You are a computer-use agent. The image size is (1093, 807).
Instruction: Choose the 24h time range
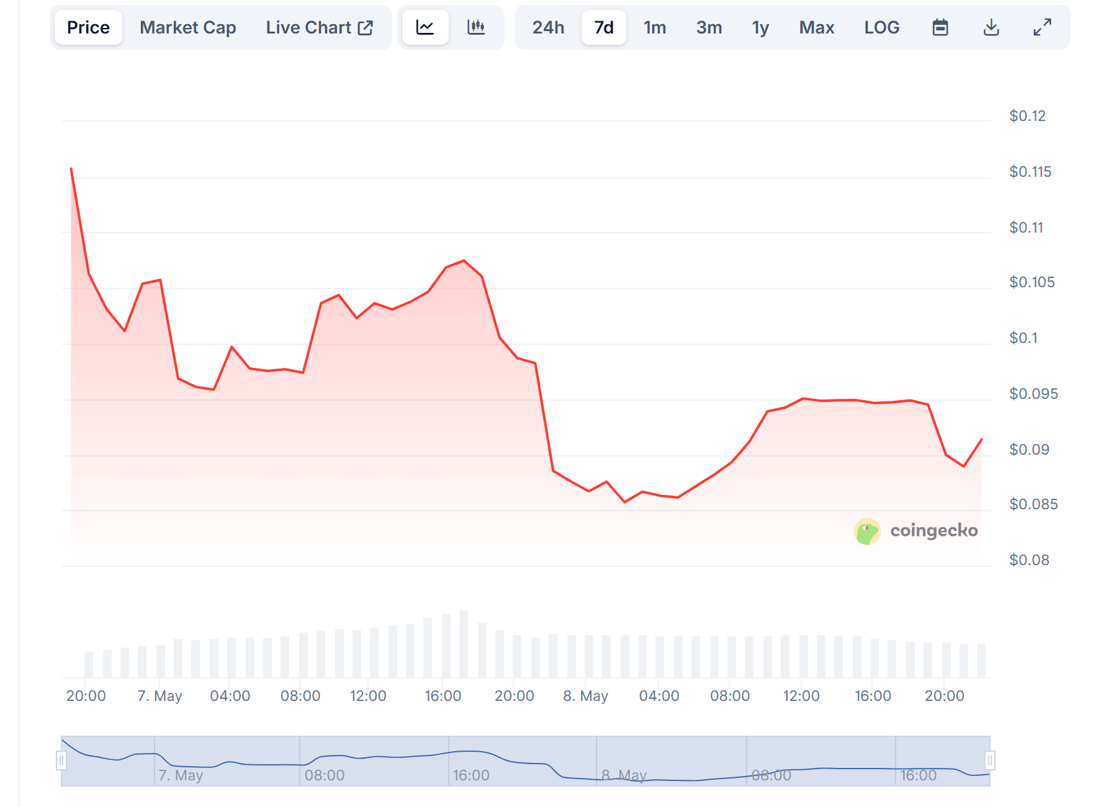pos(548,27)
